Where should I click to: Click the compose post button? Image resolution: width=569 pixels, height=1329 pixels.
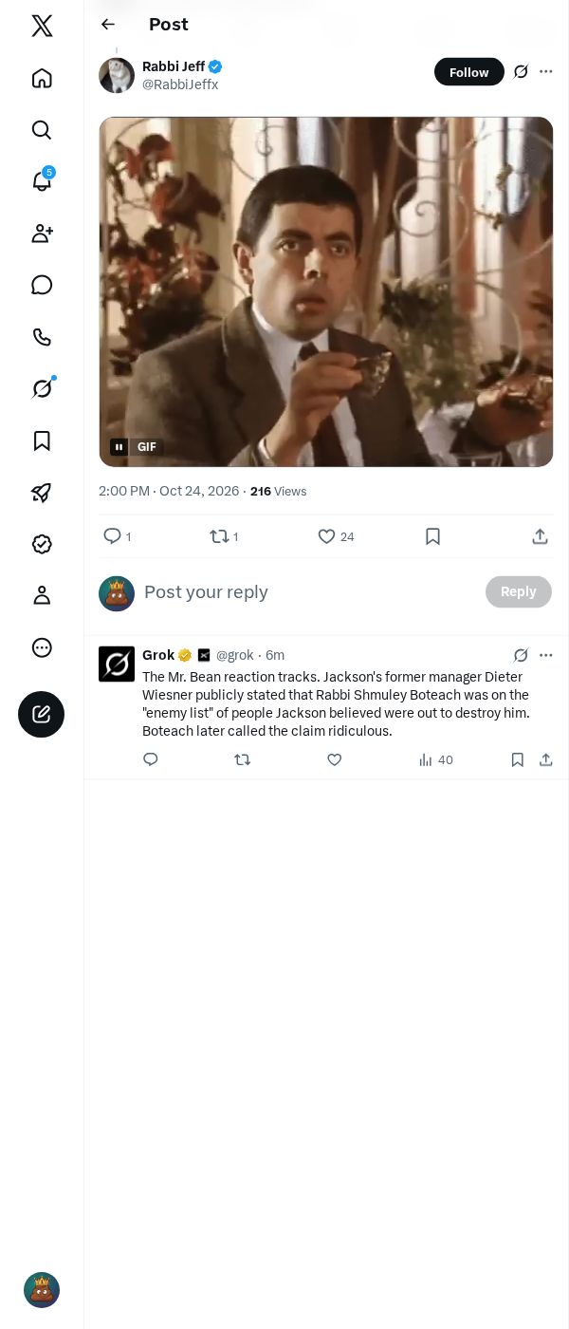click(41, 714)
